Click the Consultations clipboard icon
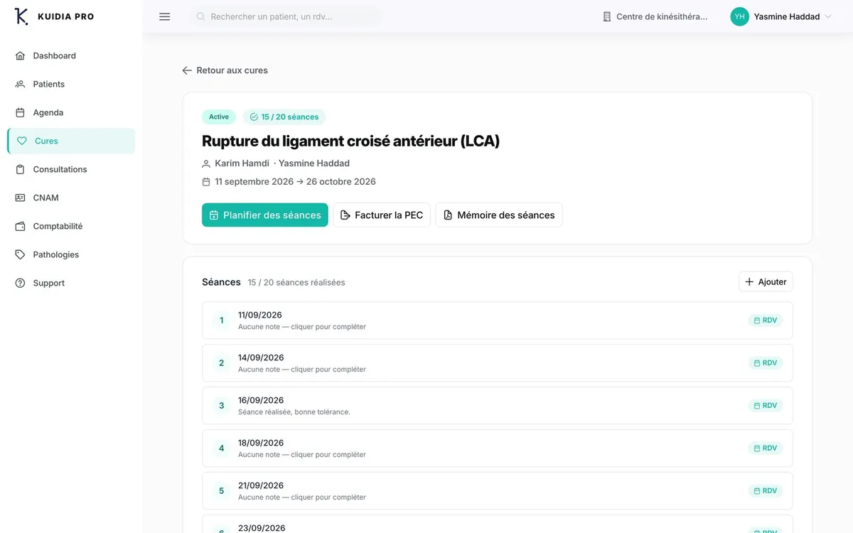 click(20, 169)
